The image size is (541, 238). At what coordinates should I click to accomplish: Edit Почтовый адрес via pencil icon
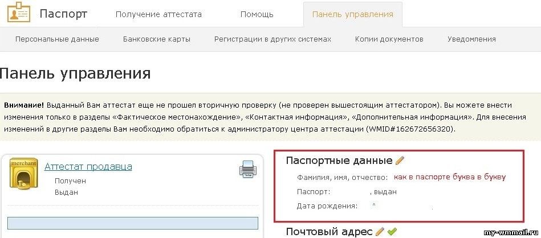tap(380, 232)
